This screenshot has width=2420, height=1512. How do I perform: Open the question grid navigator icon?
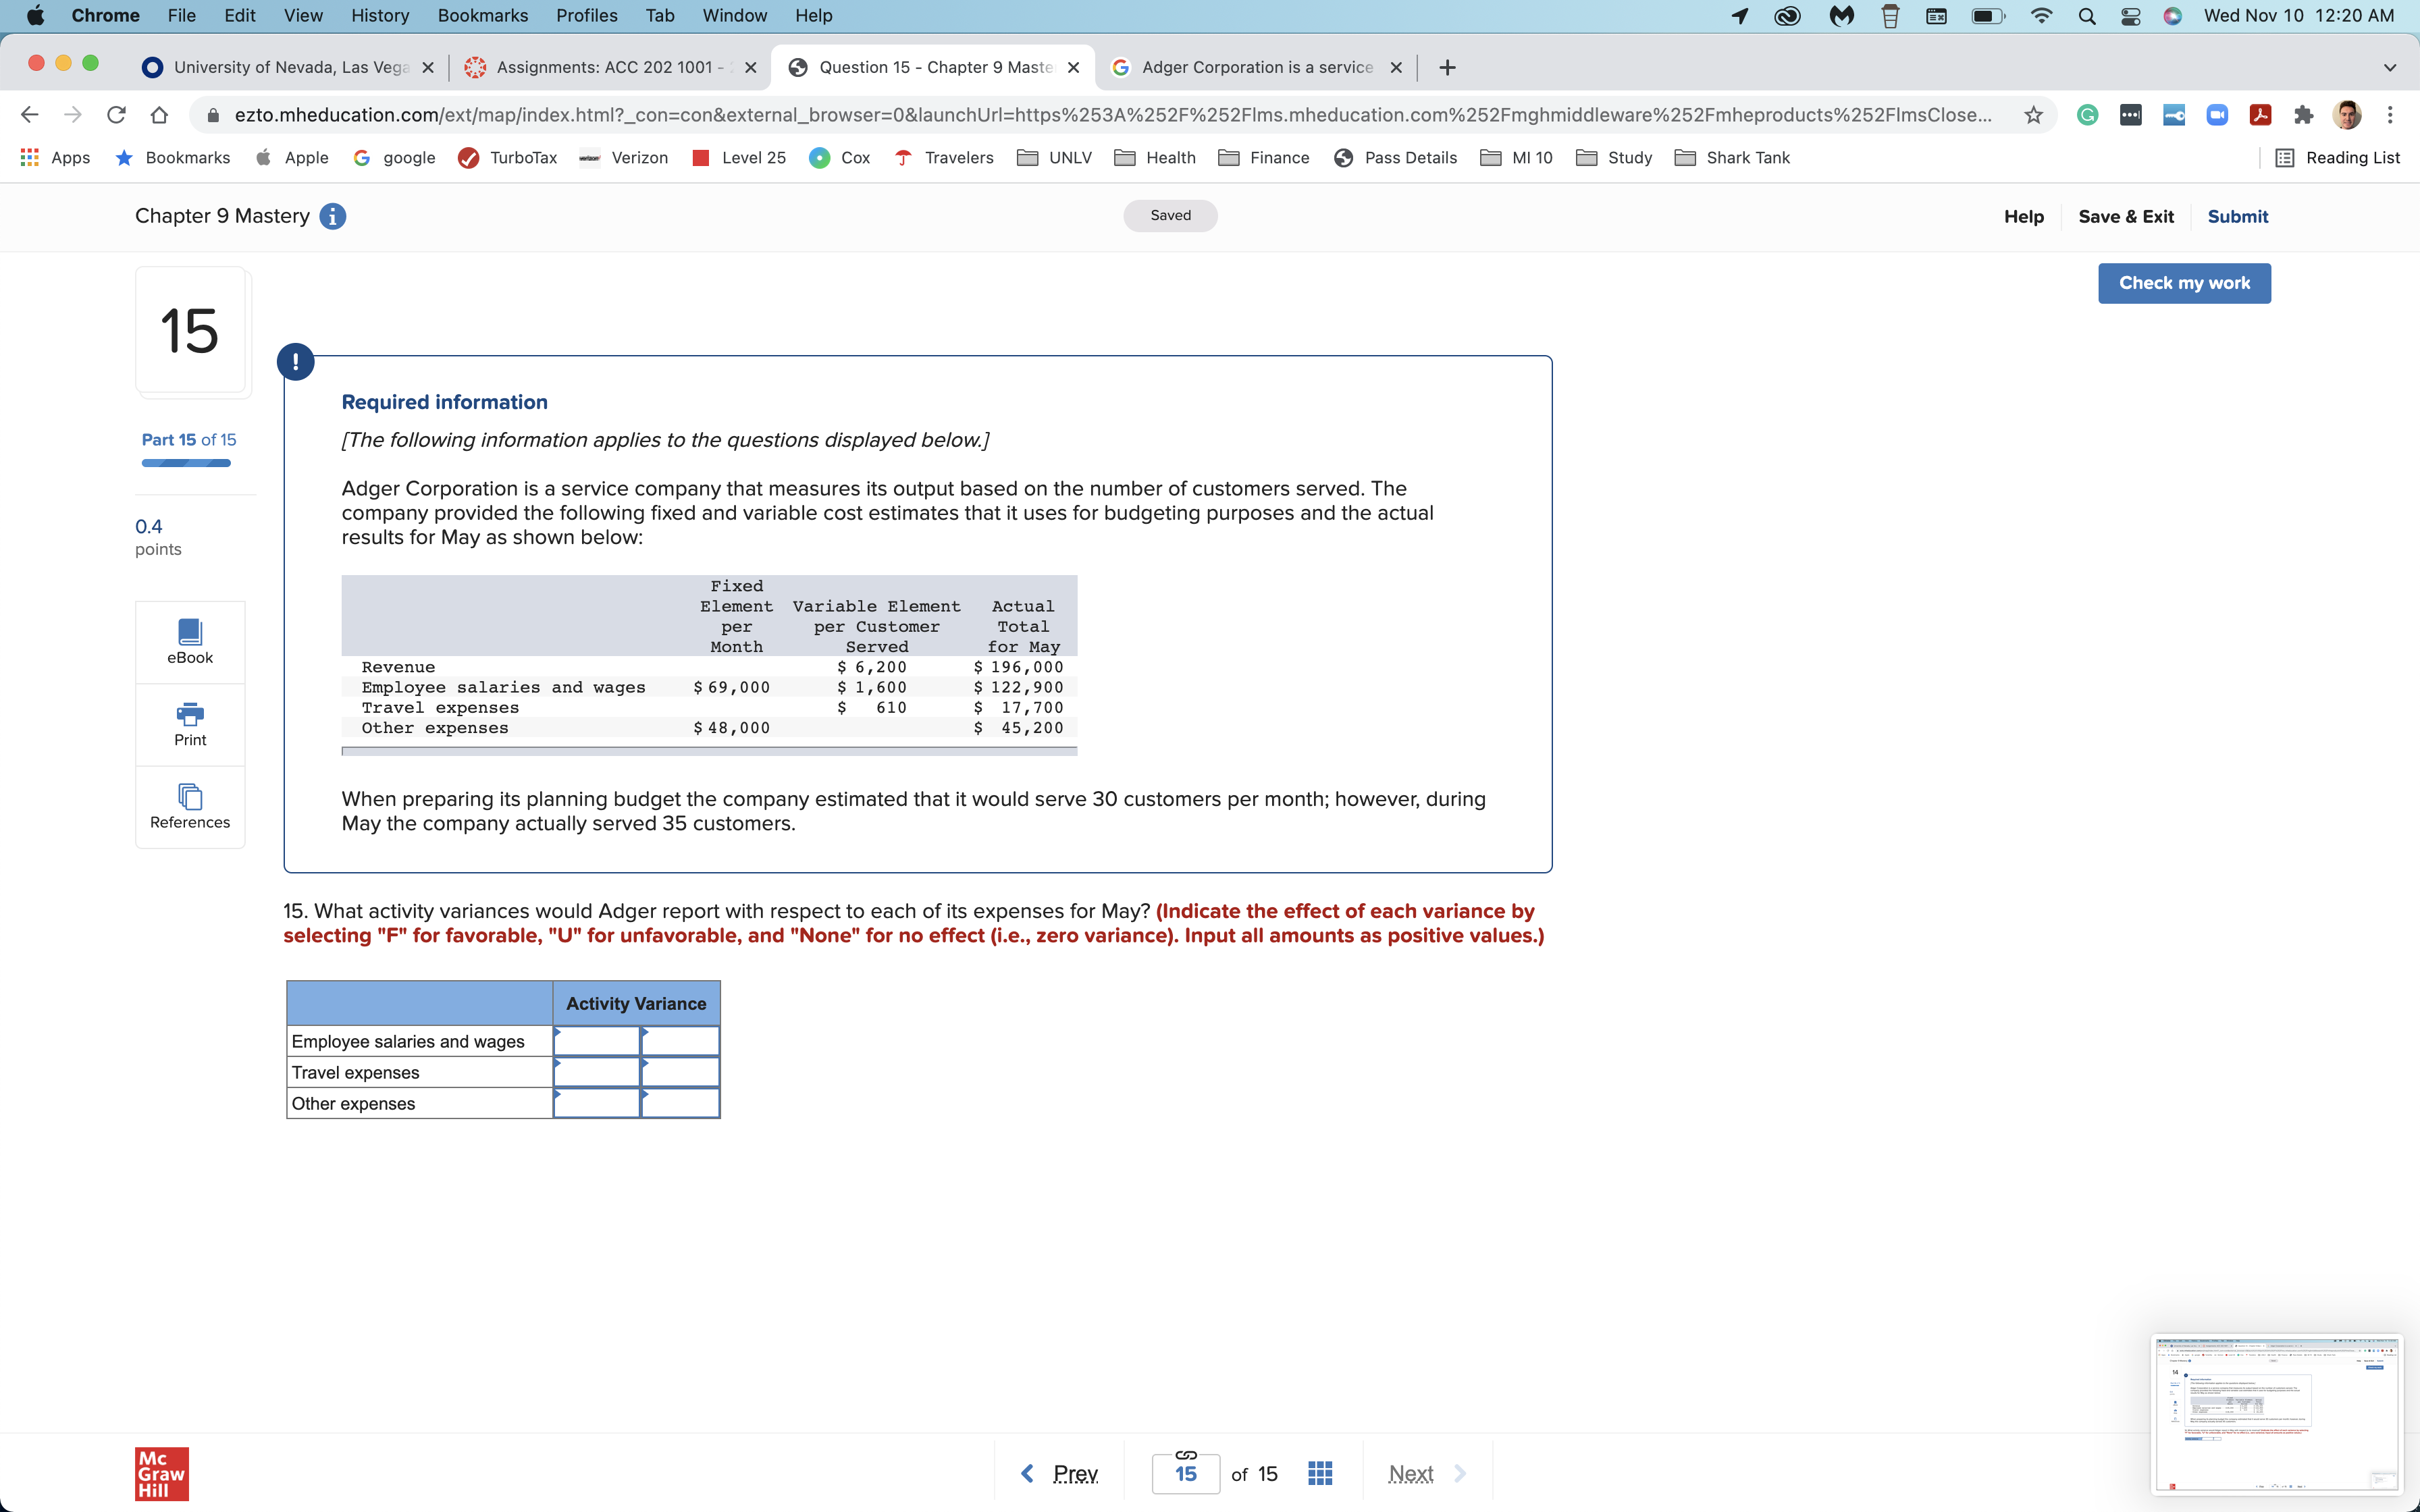click(x=1320, y=1473)
